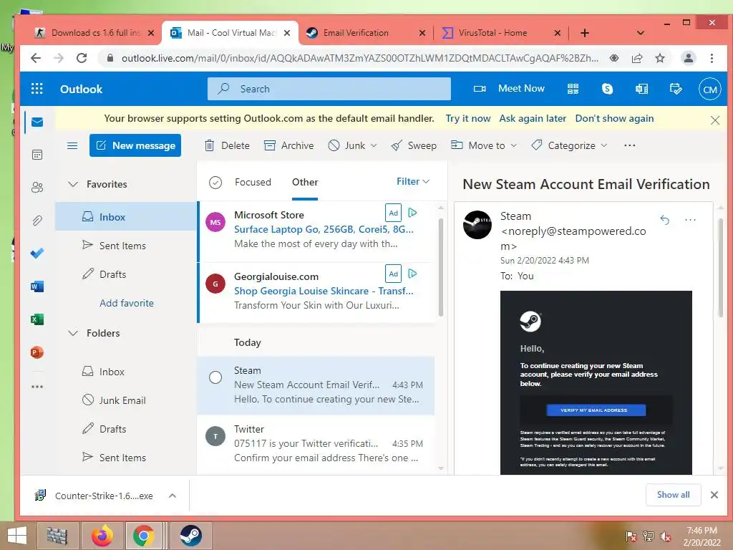The image size is (733, 550).
Task: Open the Chrome profile icon
Action: (688, 58)
